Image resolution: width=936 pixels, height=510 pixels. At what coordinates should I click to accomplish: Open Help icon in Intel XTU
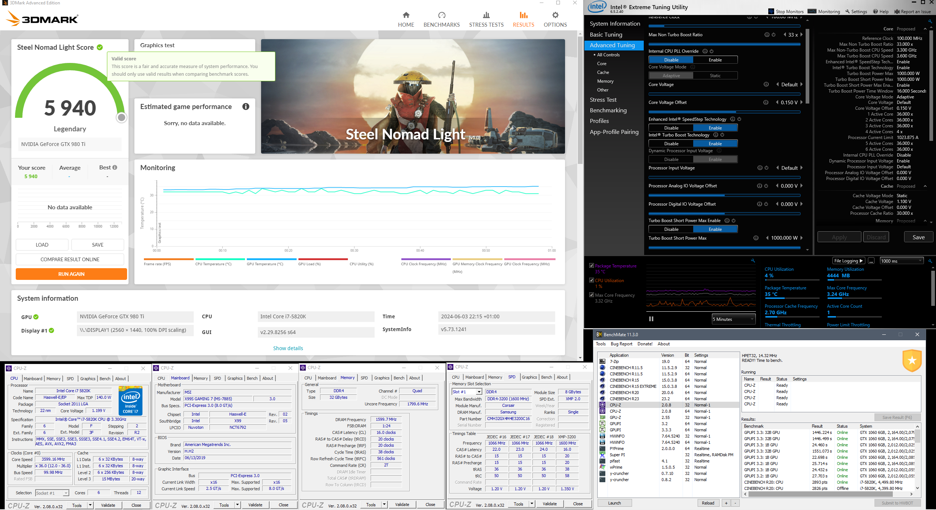(875, 11)
